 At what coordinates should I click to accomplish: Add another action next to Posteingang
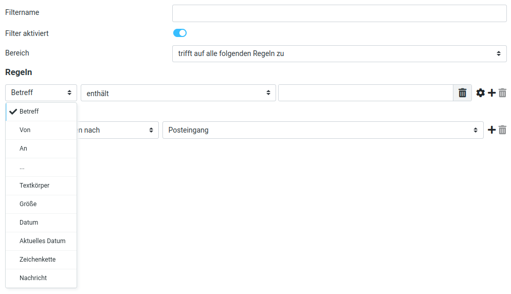492,130
